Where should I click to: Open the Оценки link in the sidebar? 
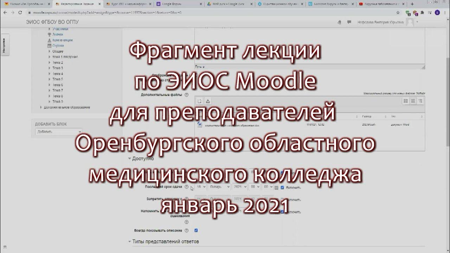58,46
